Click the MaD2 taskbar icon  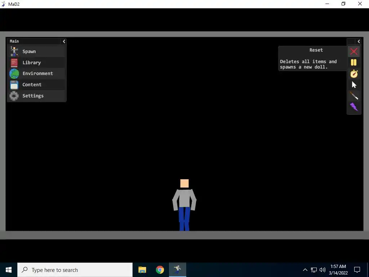click(177, 270)
